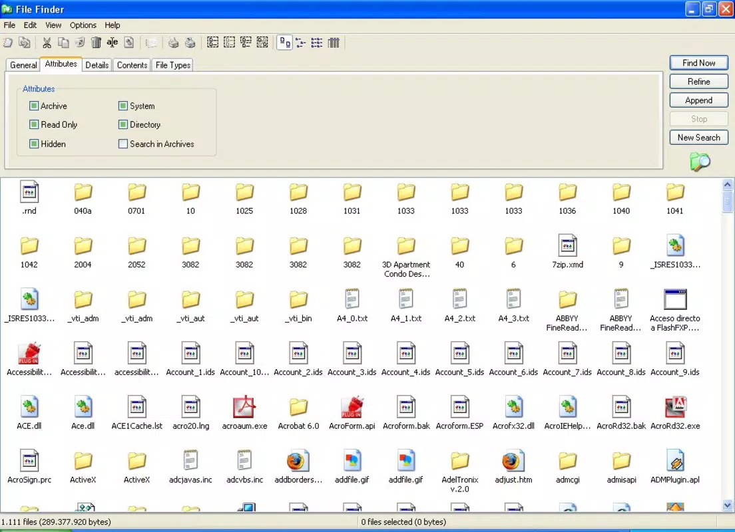Select the Account_1.ids file

(190, 353)
